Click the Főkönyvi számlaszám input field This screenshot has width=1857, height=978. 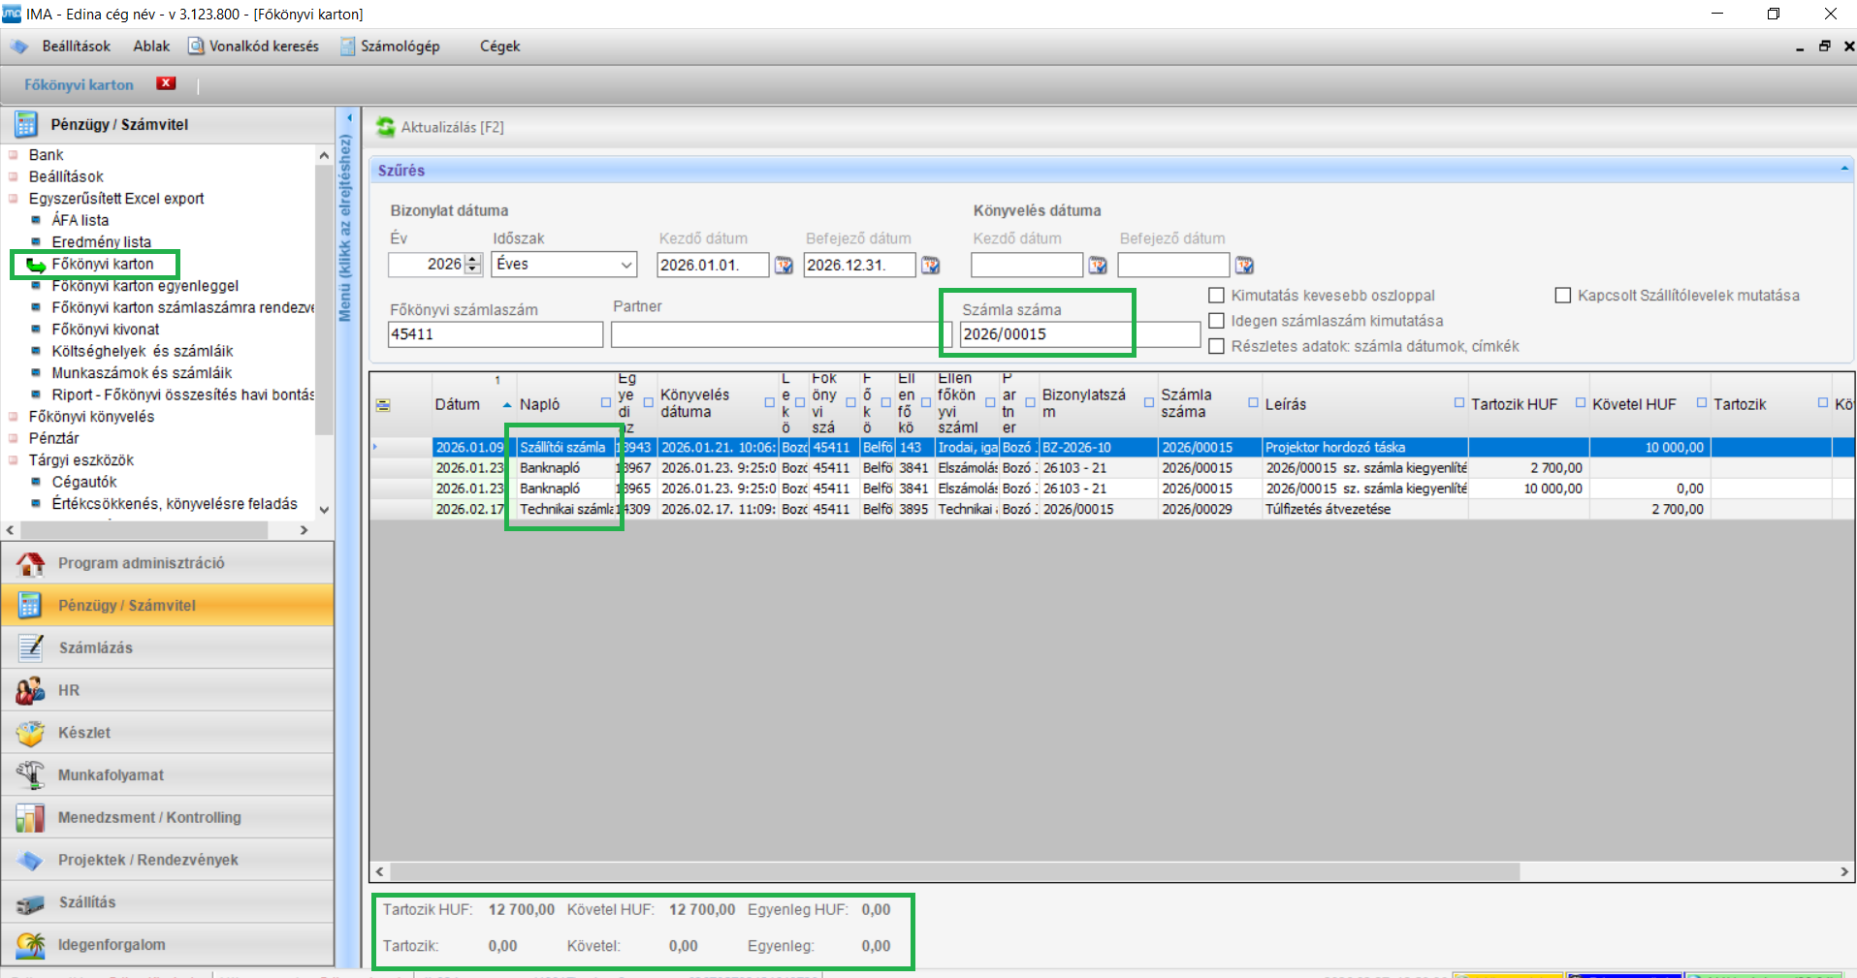[x=495, y=334]
